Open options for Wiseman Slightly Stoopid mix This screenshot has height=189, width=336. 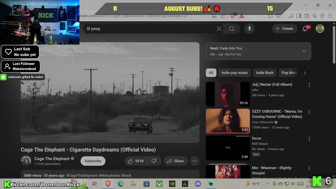(309, 168)
